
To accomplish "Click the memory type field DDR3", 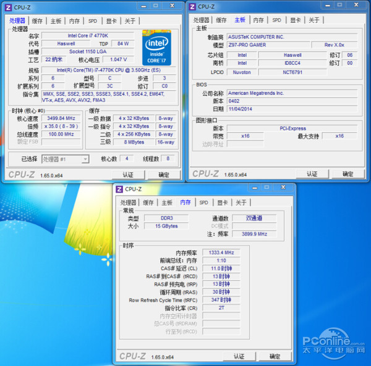I will click(x=166, y=218).
